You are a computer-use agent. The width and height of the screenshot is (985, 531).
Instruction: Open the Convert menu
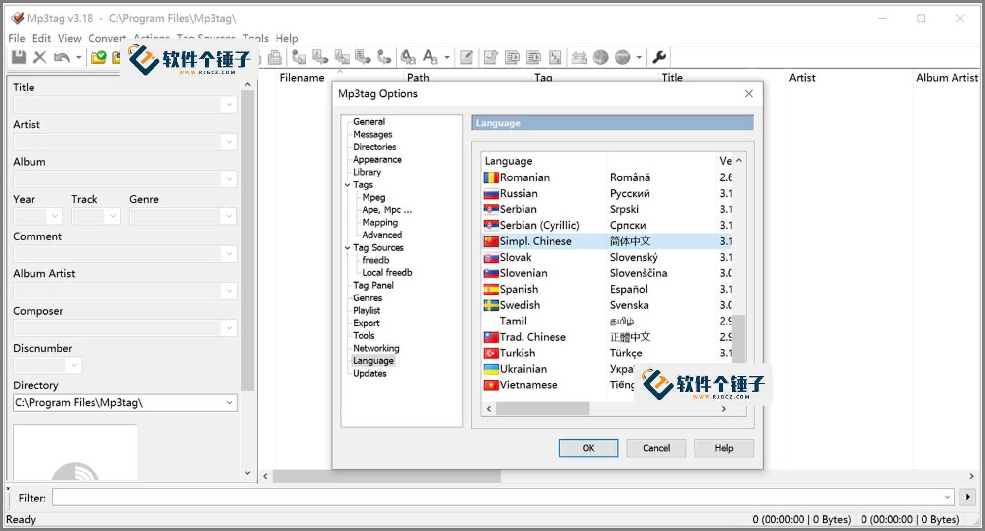[x=107, y=38]
